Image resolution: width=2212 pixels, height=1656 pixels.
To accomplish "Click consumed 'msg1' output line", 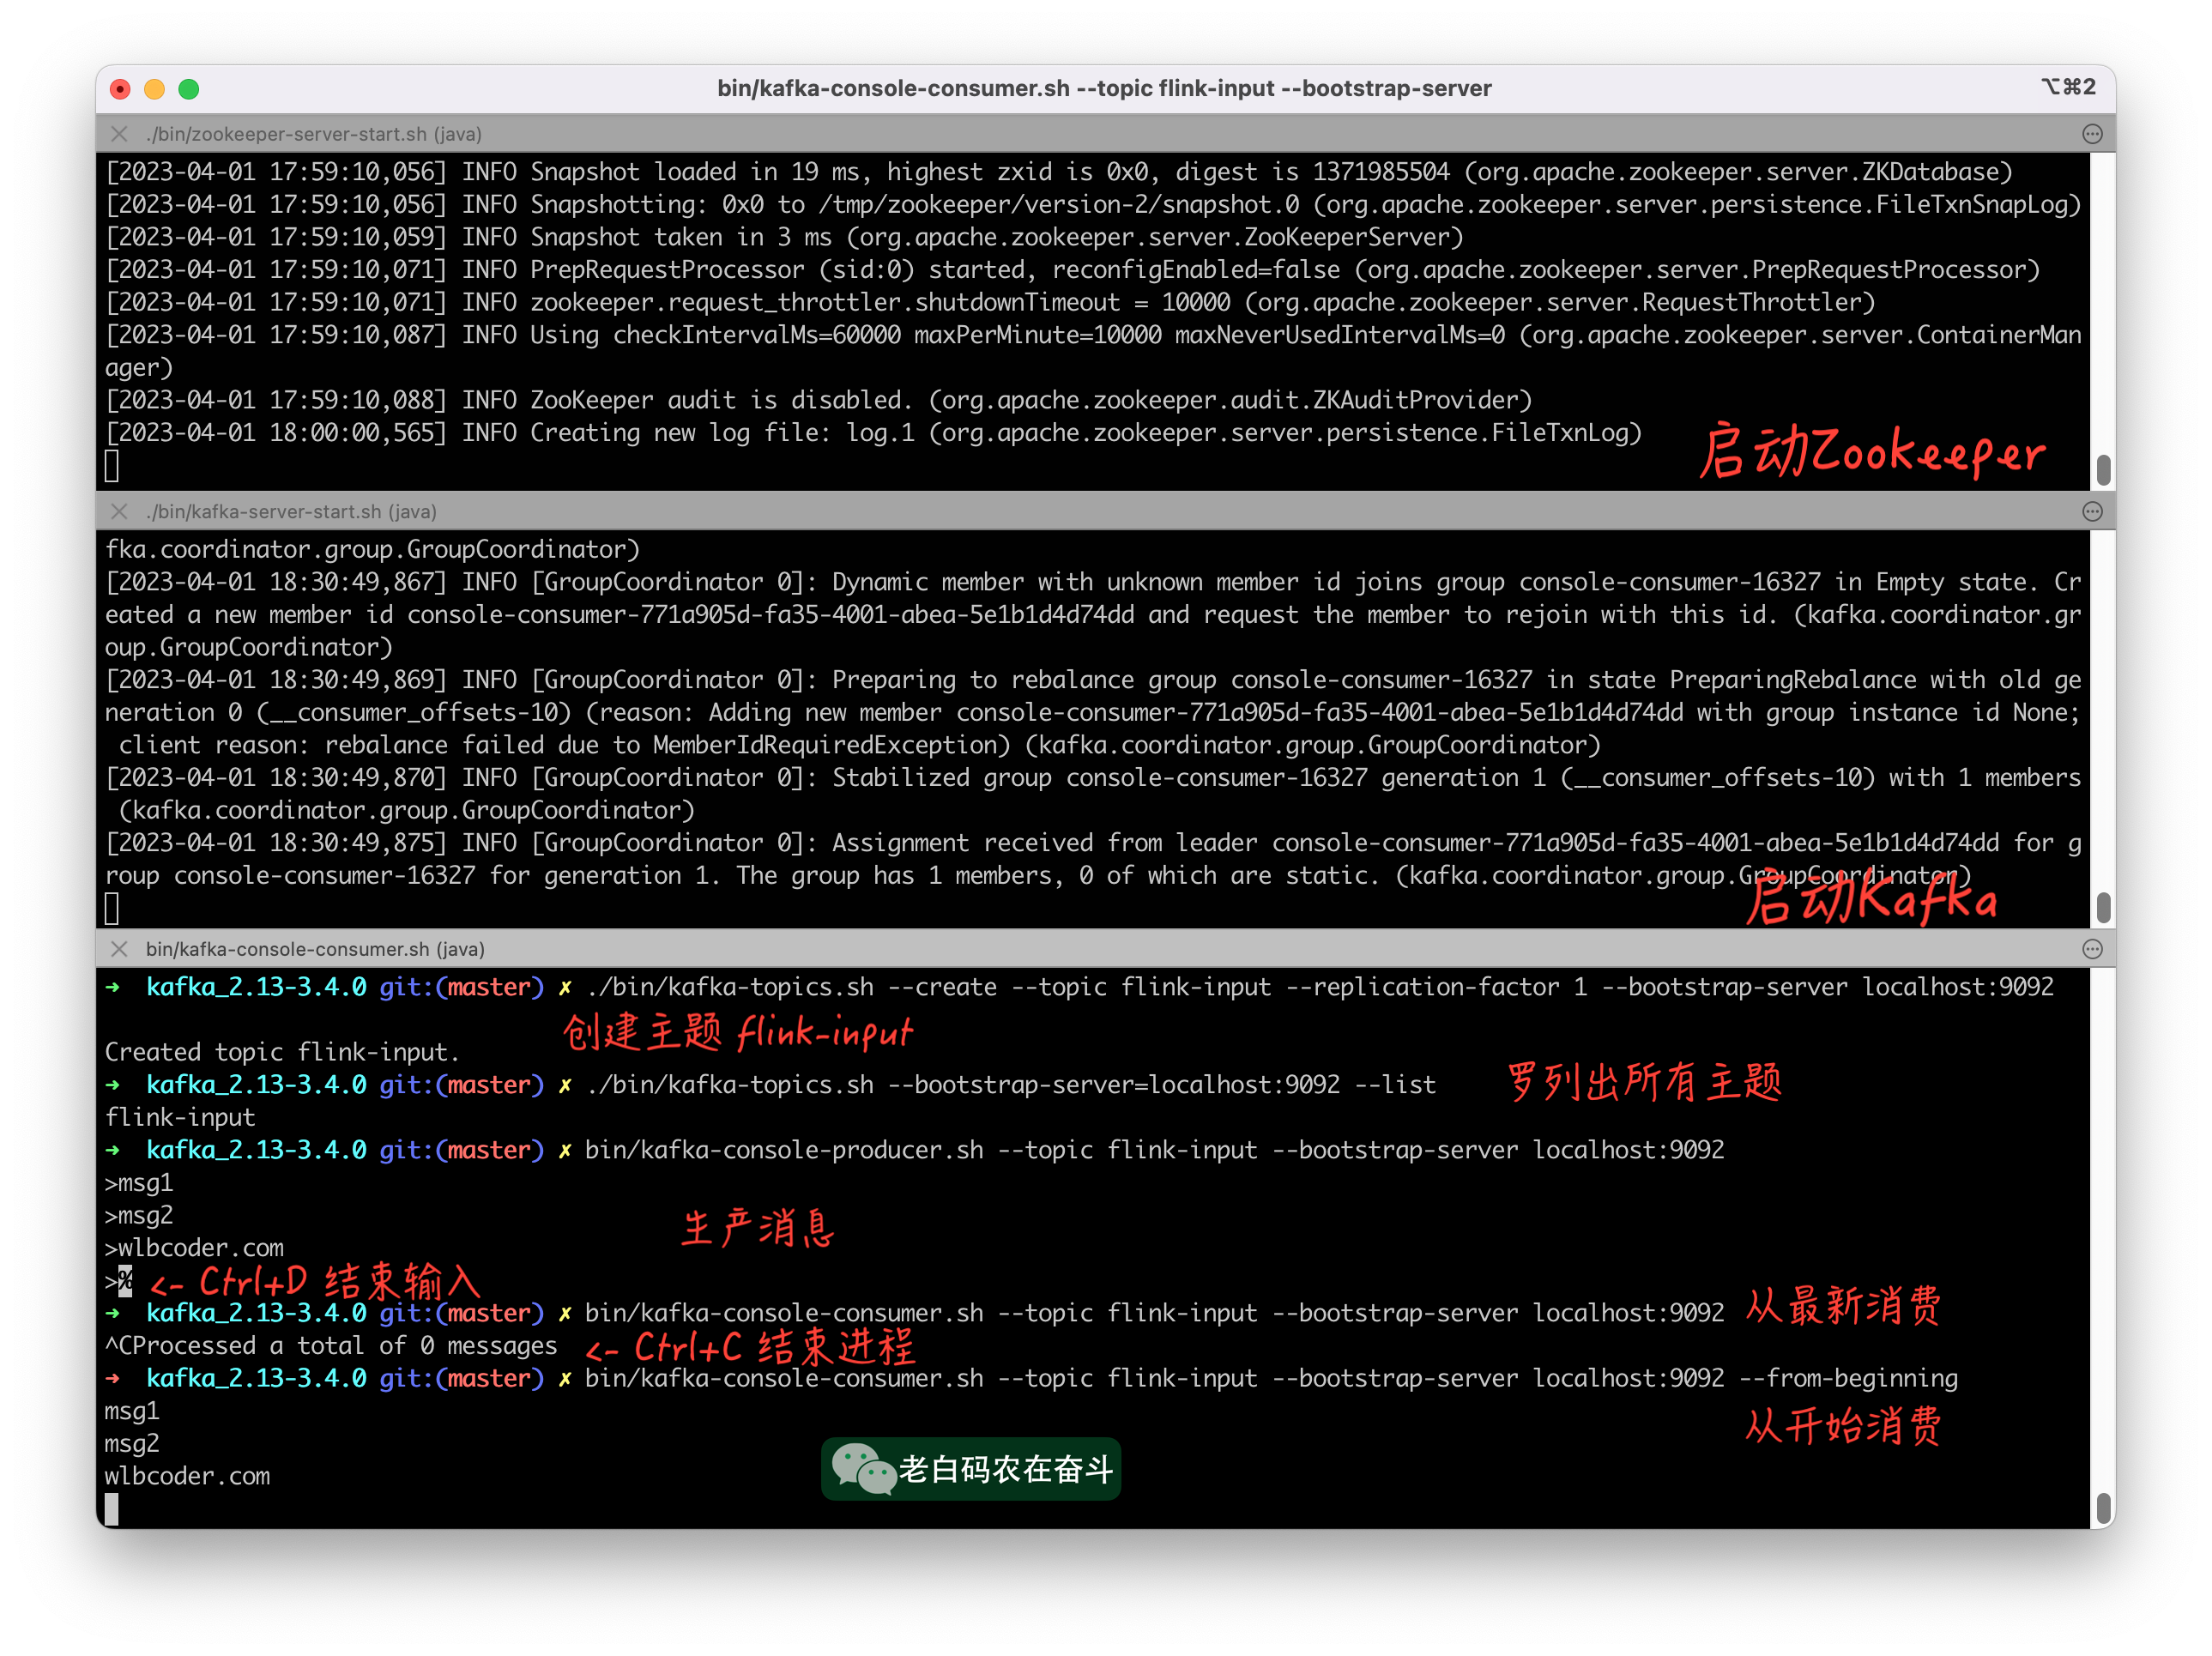I will point(132,1411).
